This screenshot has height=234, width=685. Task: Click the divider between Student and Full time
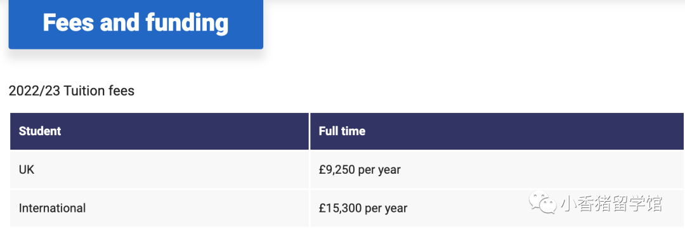click(310, 131)
